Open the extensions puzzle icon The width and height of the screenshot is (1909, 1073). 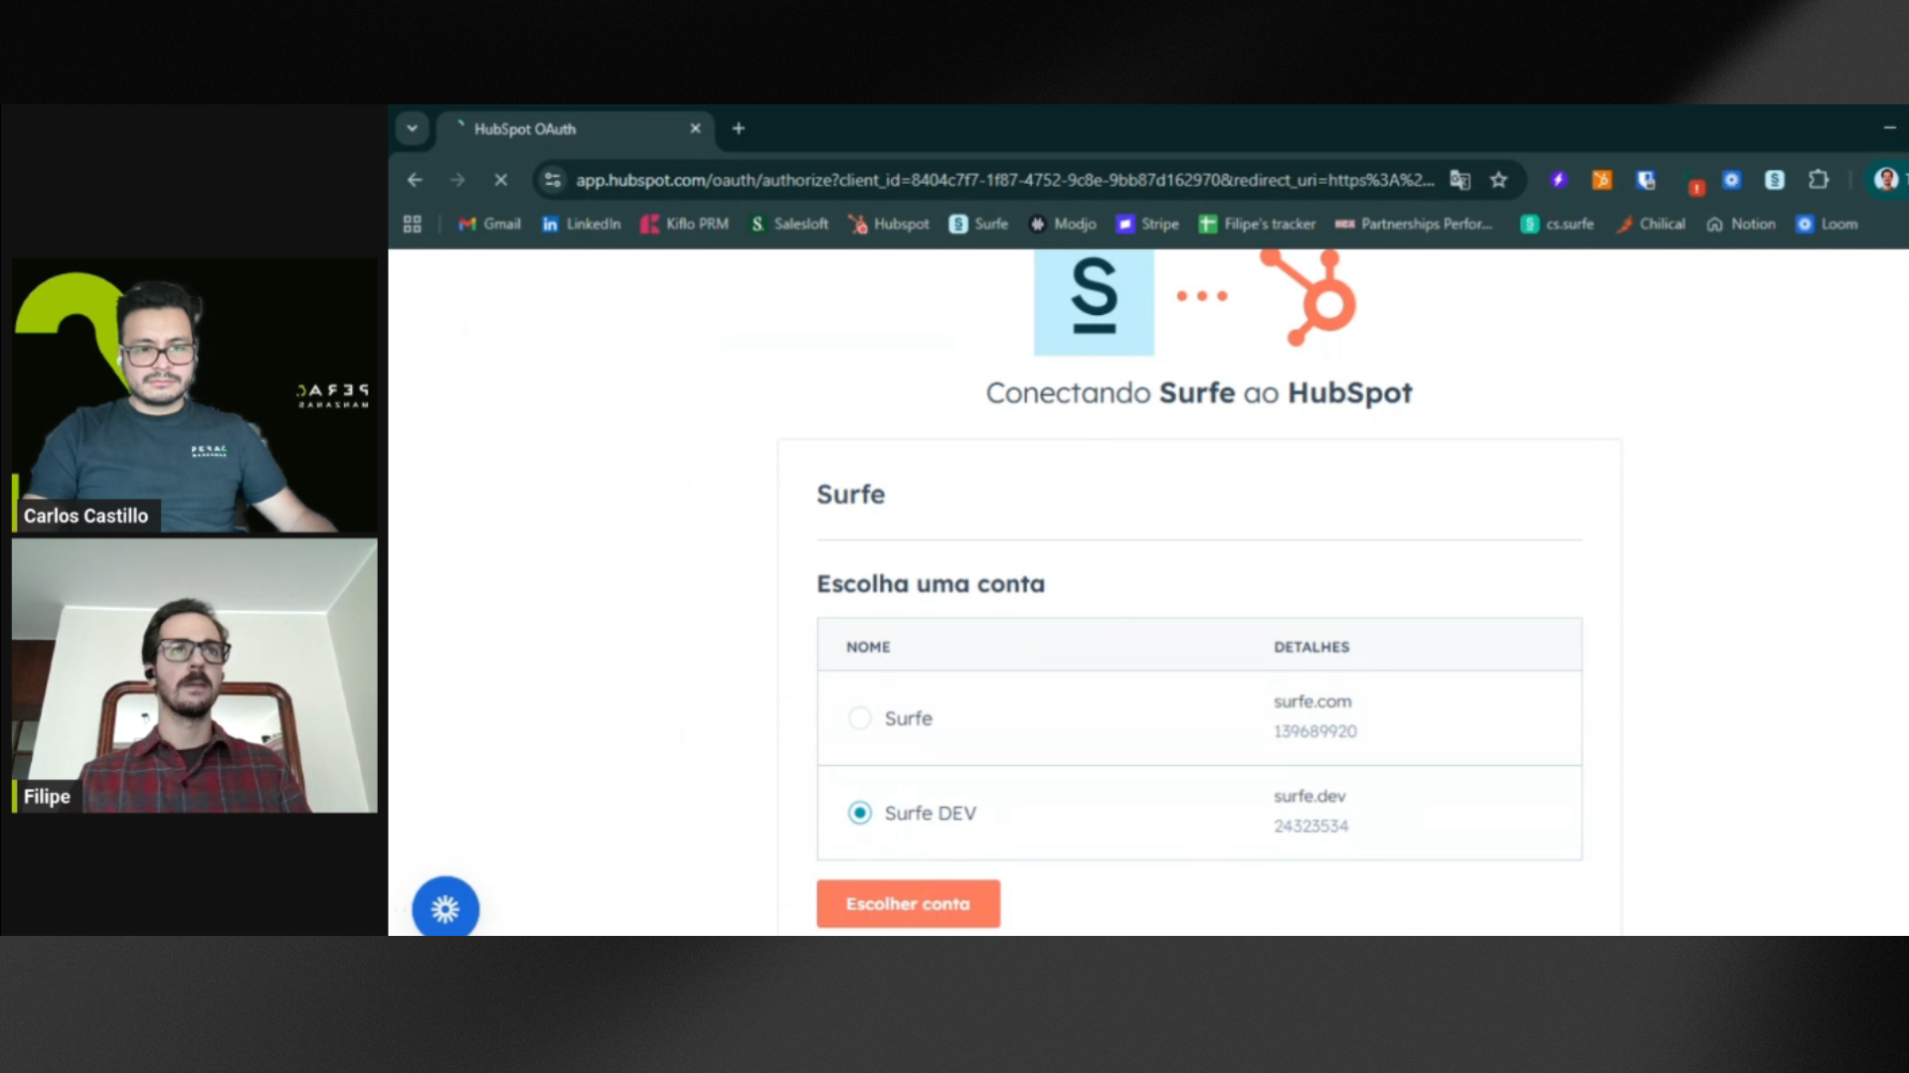[1819, 180]
